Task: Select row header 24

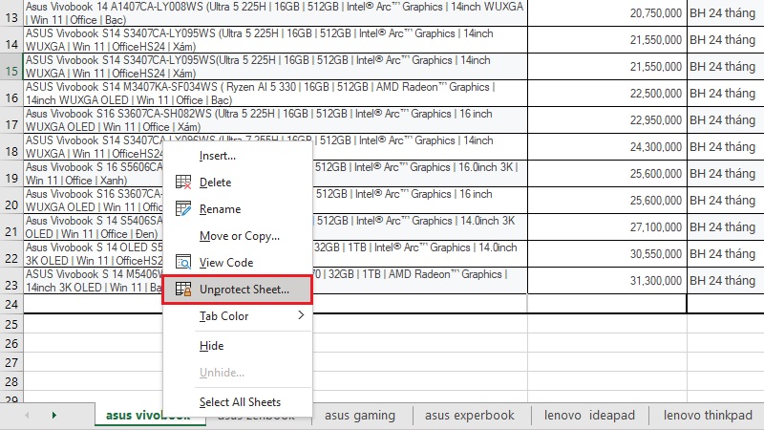Action: [x=11, y=304]
